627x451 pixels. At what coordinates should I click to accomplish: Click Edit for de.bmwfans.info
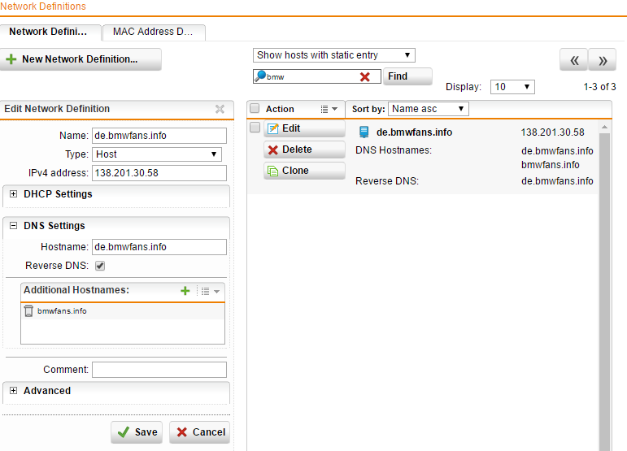304,128
